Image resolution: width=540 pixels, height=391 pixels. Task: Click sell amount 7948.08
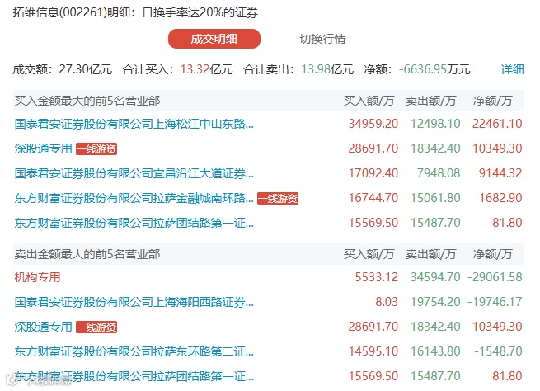coord(439,173)
